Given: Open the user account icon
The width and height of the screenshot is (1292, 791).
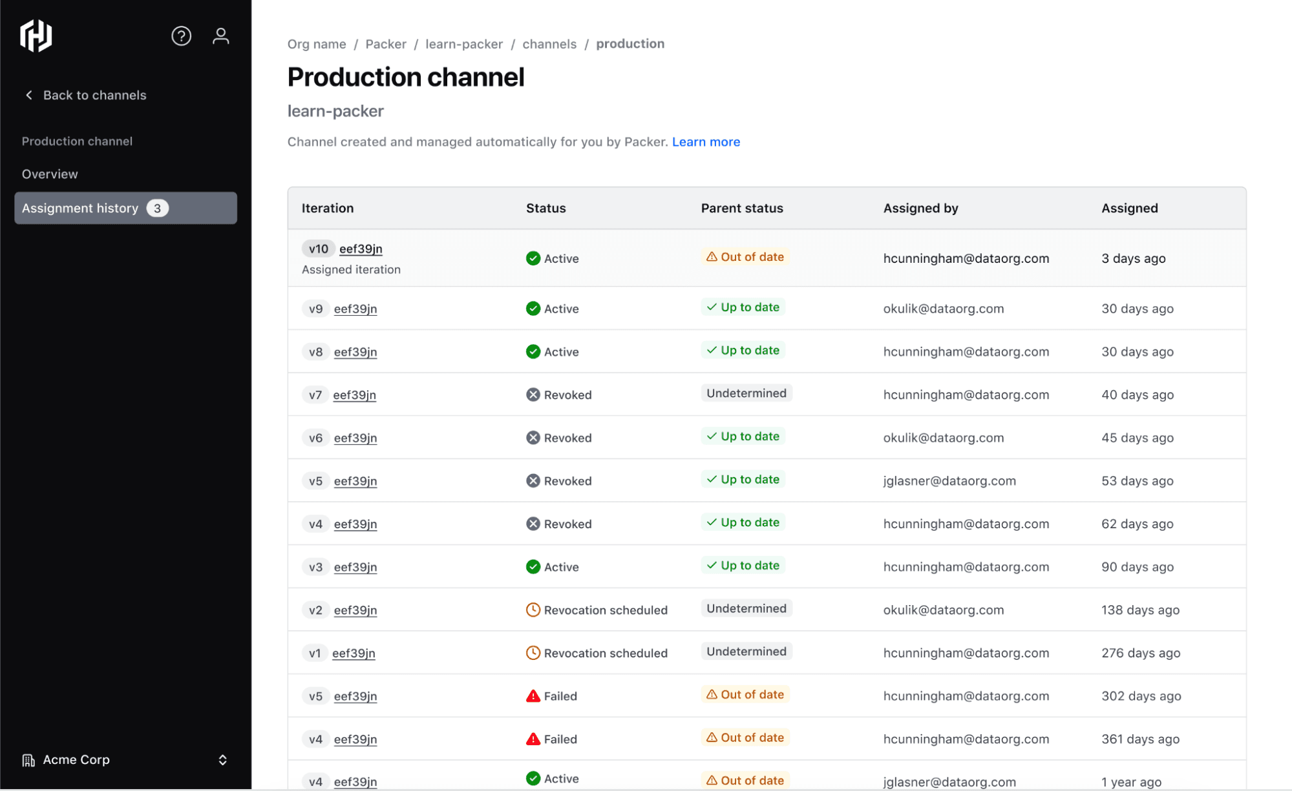Looking at the screenshot, I should pos(221,36).
